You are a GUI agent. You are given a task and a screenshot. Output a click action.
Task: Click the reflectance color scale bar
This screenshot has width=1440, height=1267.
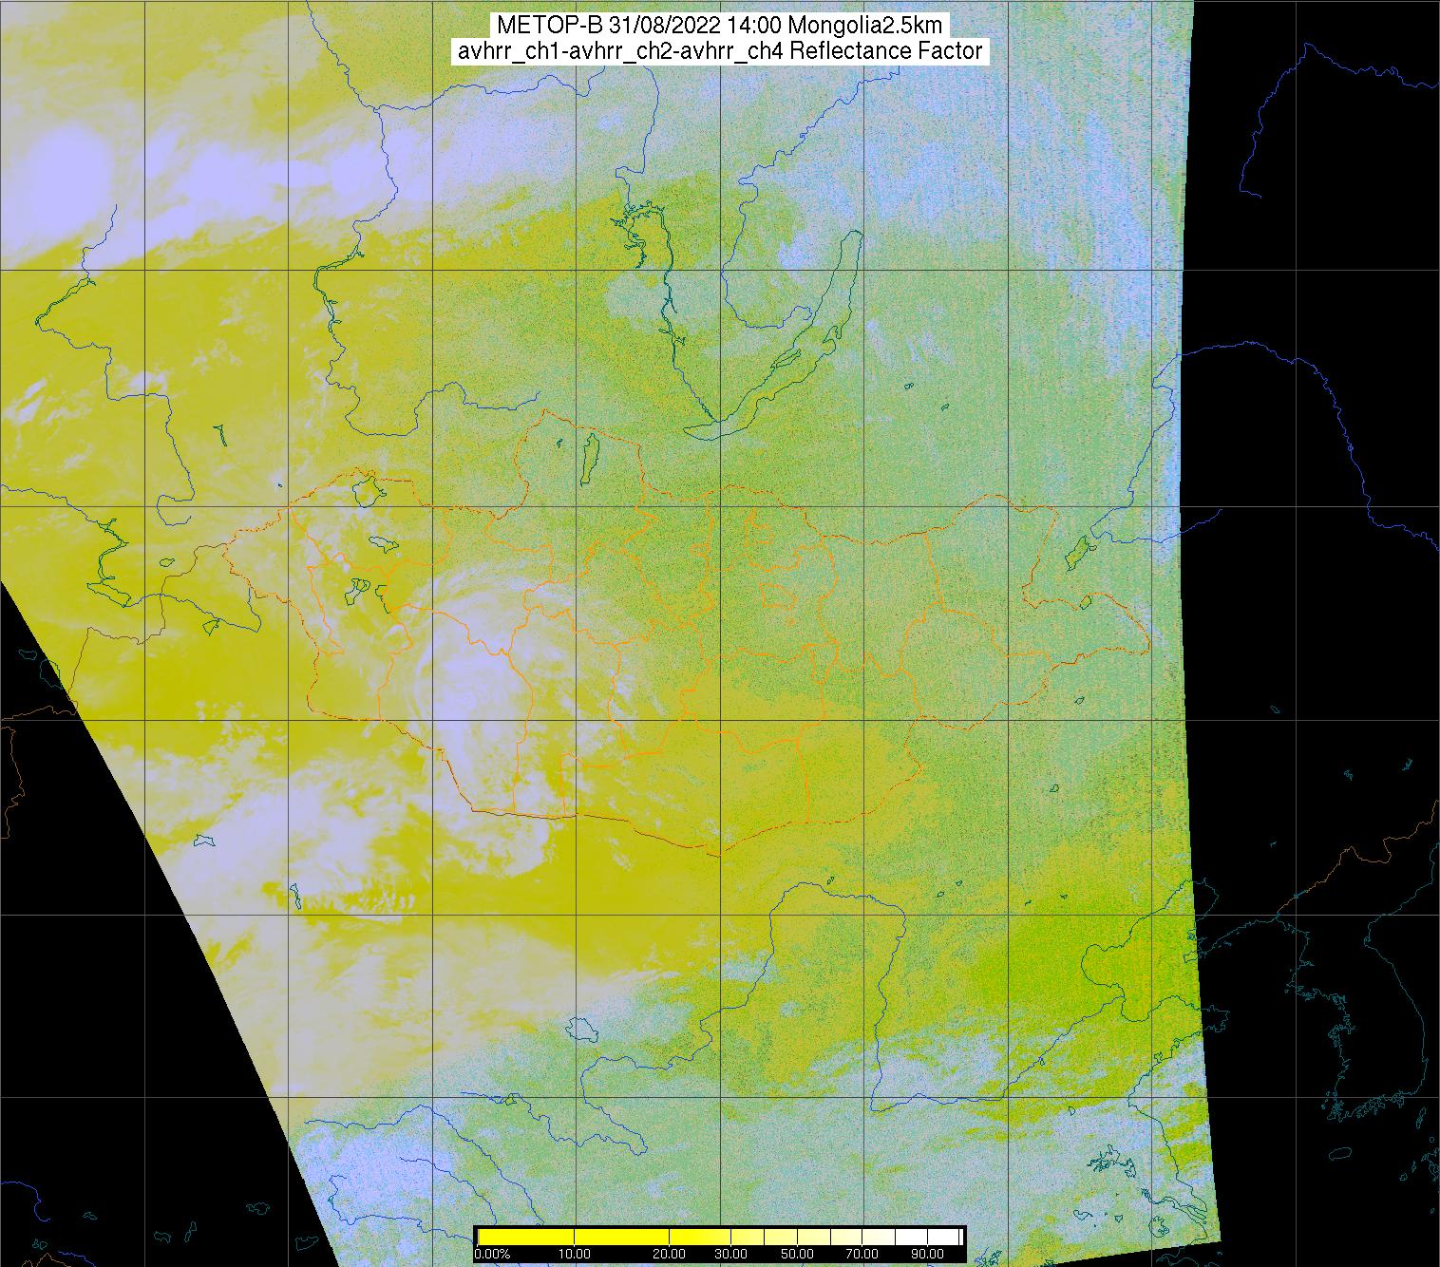pos(720,1236)
